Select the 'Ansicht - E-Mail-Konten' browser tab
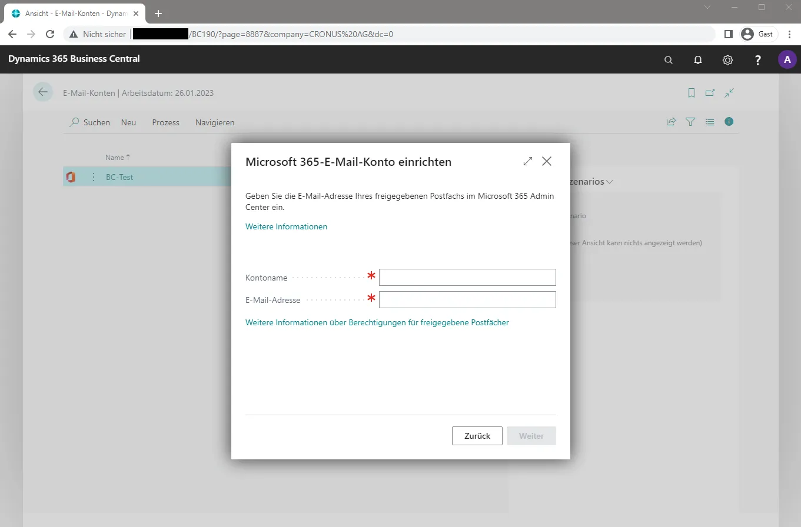The image size is (801, 527). 74,13
